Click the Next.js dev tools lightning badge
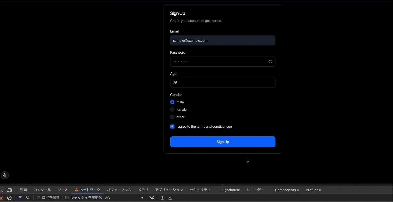This screenshot has height=202, width=393. [x=5, y=175]
